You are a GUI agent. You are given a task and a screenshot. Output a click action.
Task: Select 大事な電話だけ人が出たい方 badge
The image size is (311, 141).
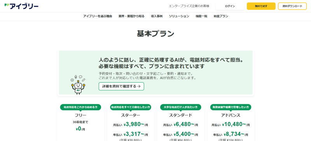tap(181, 107)
